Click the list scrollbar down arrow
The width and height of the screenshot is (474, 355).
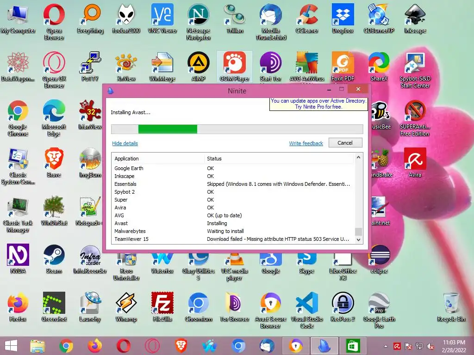(359, 240)
